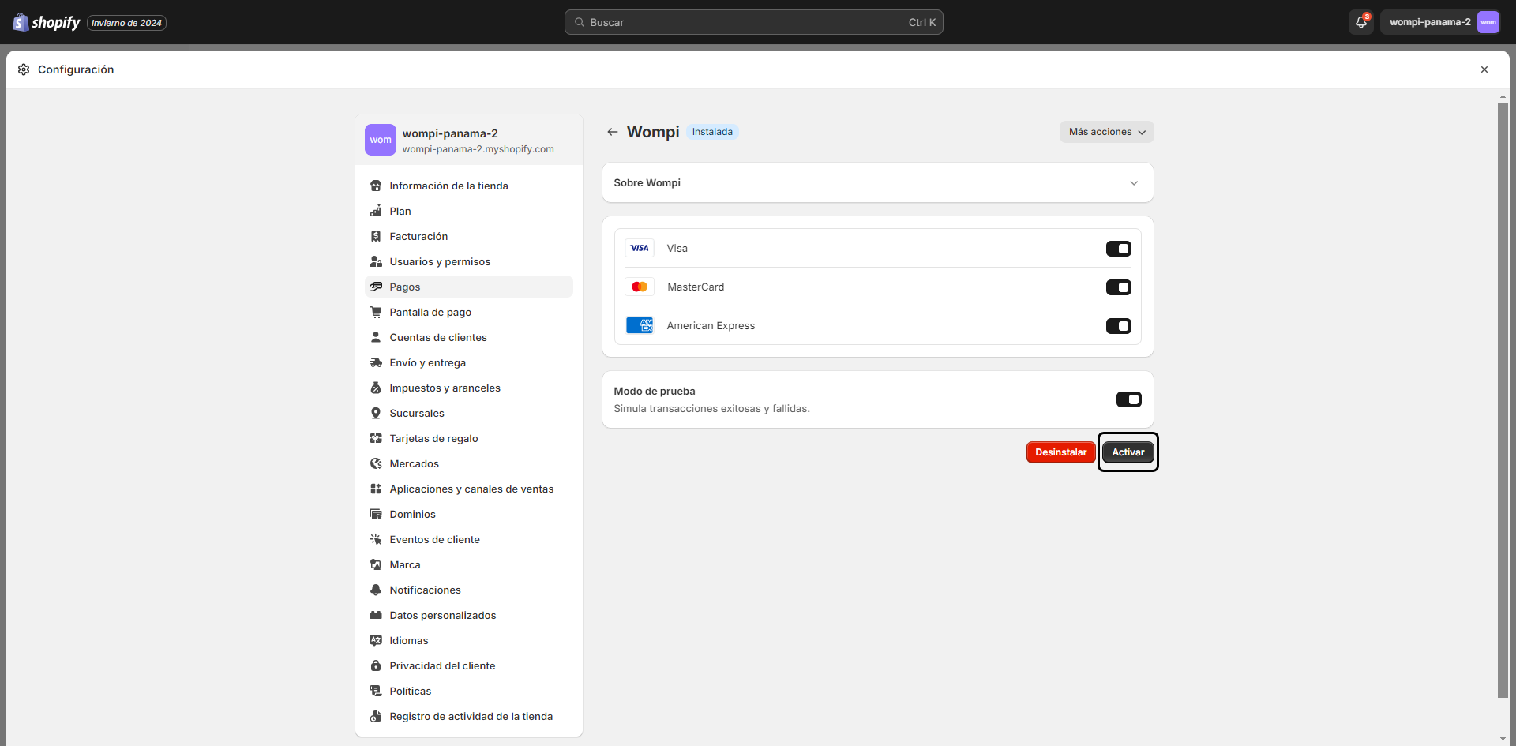1516x746 pixels.
Task: Open Privacidad del cliente padlock icon
Action: click(x=377, y=665)
